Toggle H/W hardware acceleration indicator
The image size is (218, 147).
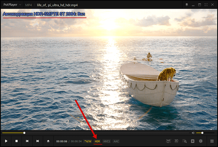tap(87, 141)
